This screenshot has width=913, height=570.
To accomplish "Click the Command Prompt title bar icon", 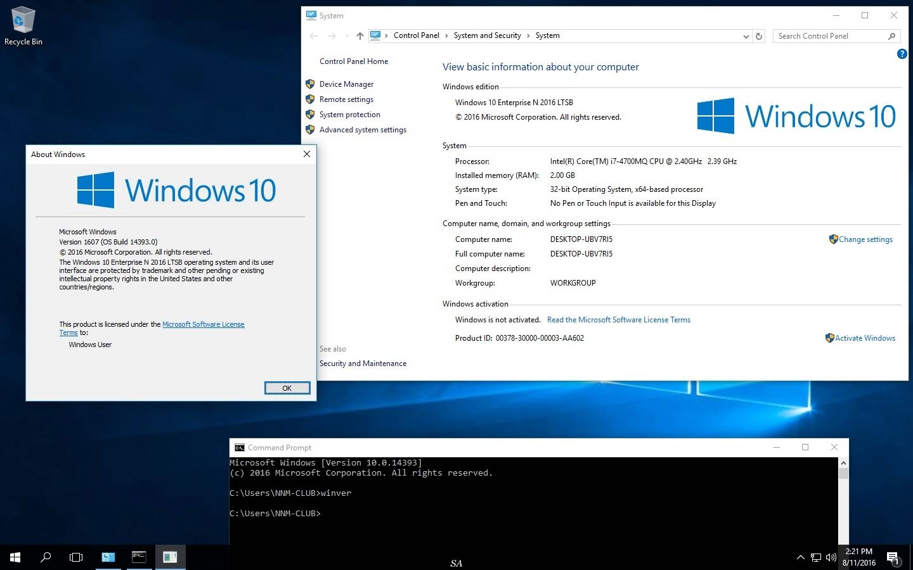I will click(x=239, y=448).
